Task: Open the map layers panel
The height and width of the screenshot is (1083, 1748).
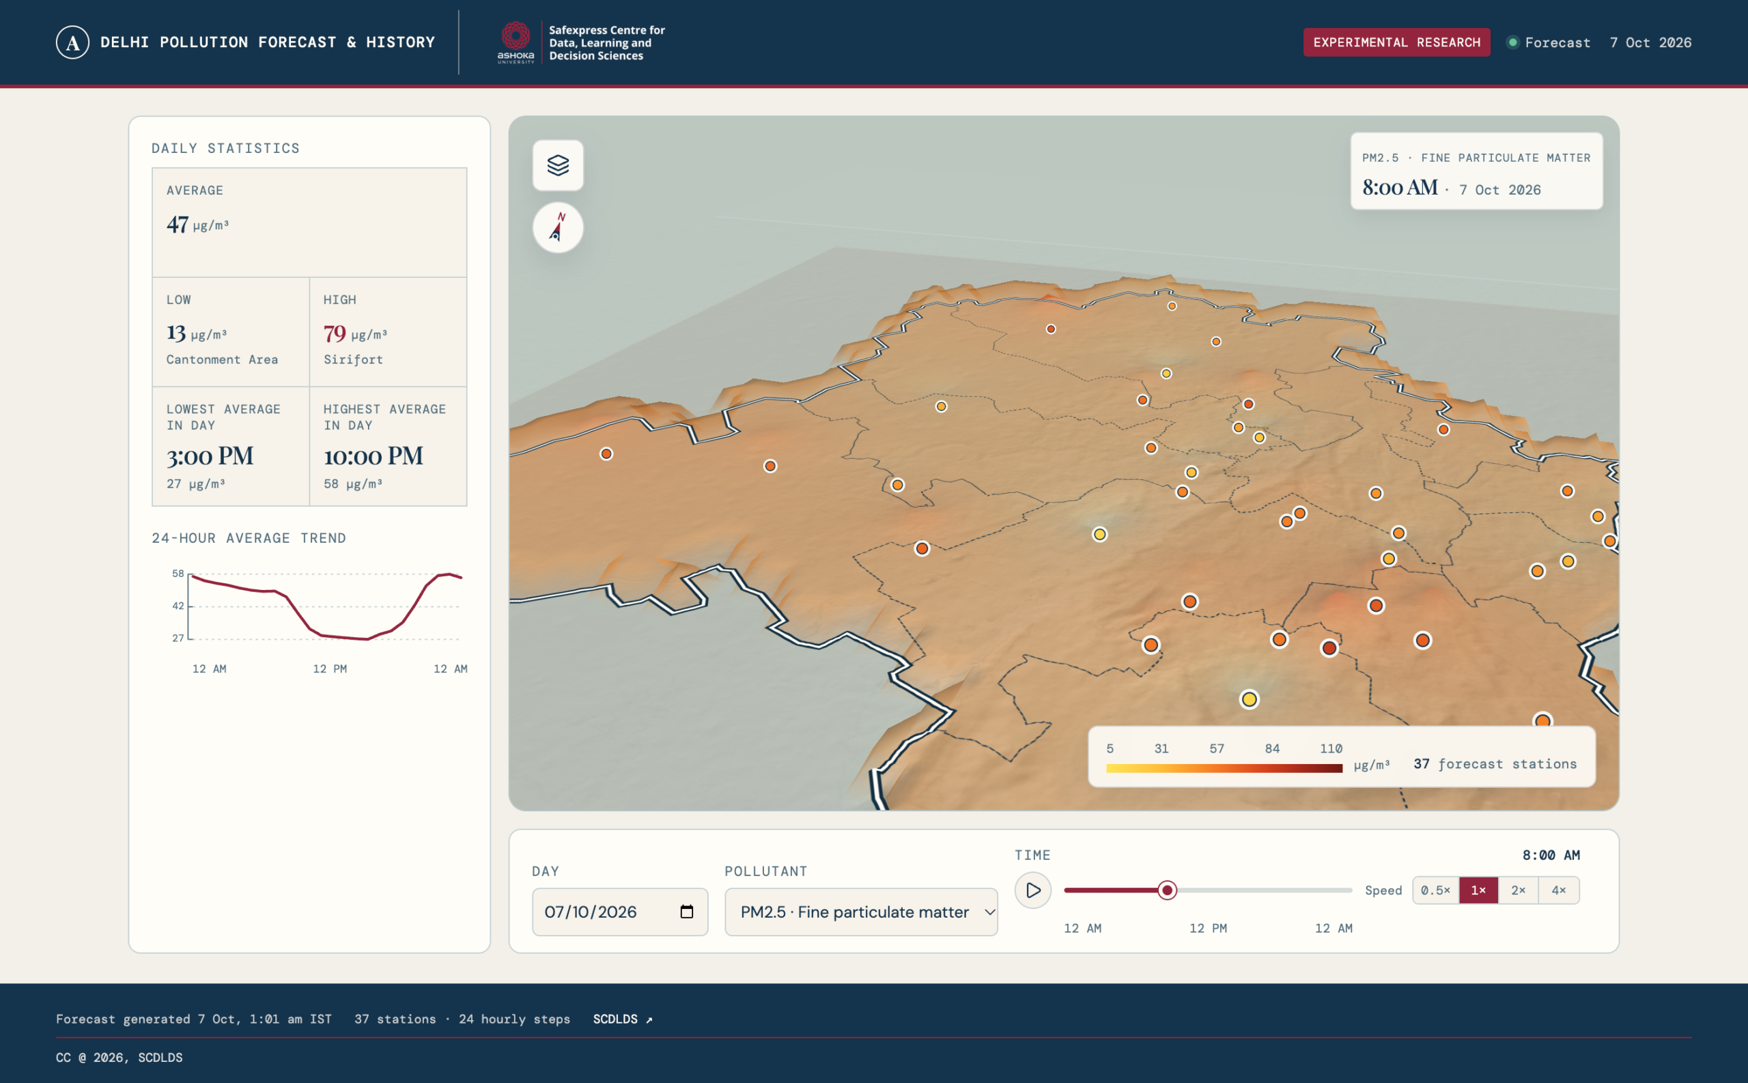Action: pyautogui.click(x=558, y=165)
